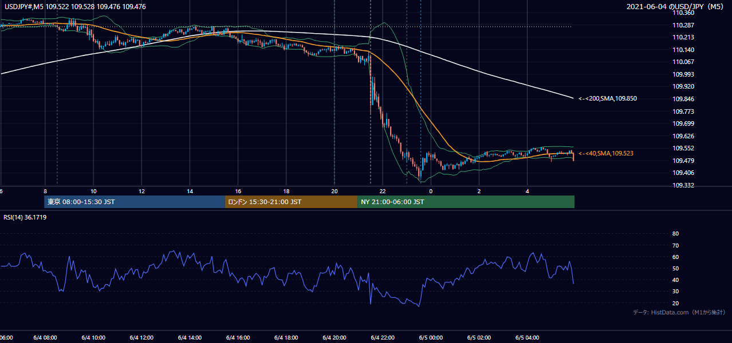
Task: Click RSI axis level 80
Action: tap(675, 234)
